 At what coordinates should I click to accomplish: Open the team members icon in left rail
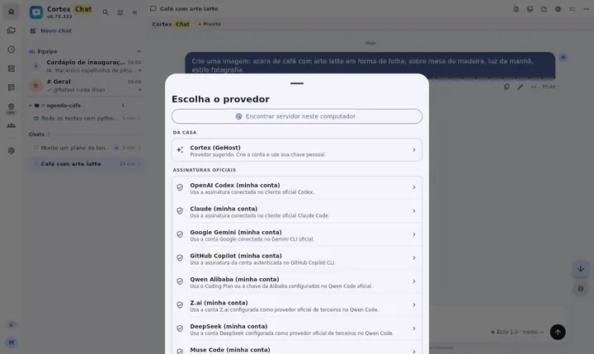[x=12, y=125]
